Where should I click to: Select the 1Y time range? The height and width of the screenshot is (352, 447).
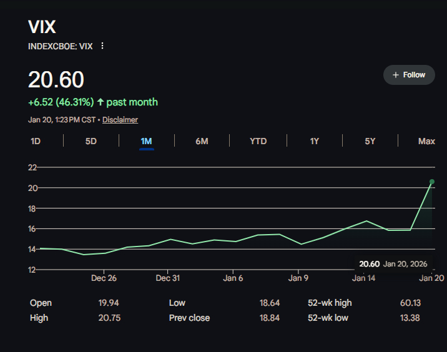(315, 141)
